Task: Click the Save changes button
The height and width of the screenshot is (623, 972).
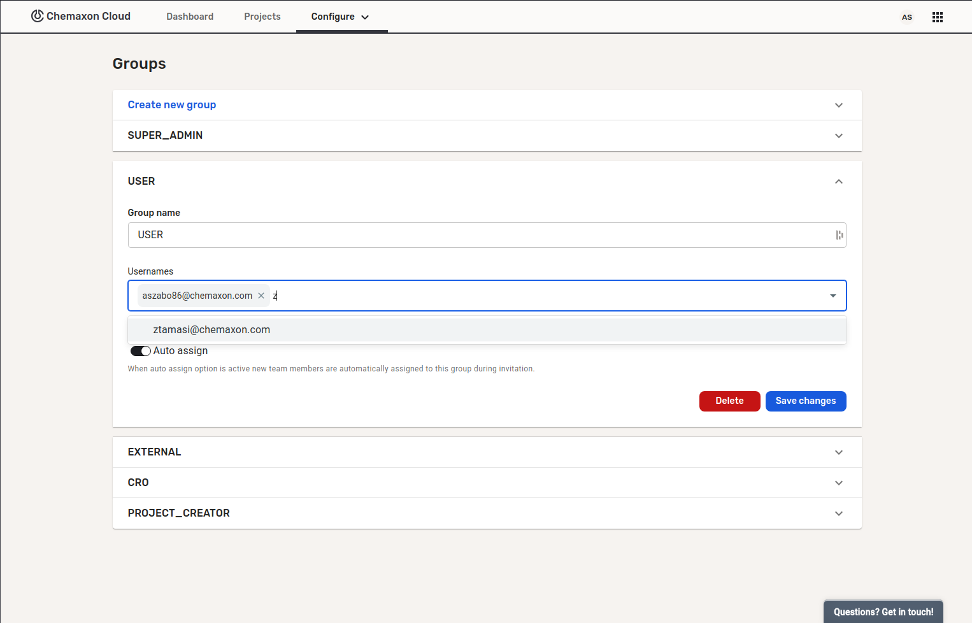Action: pos(805,401)
